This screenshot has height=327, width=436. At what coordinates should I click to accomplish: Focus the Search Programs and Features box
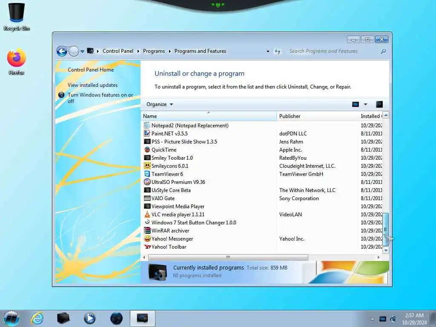coord(334,51)
